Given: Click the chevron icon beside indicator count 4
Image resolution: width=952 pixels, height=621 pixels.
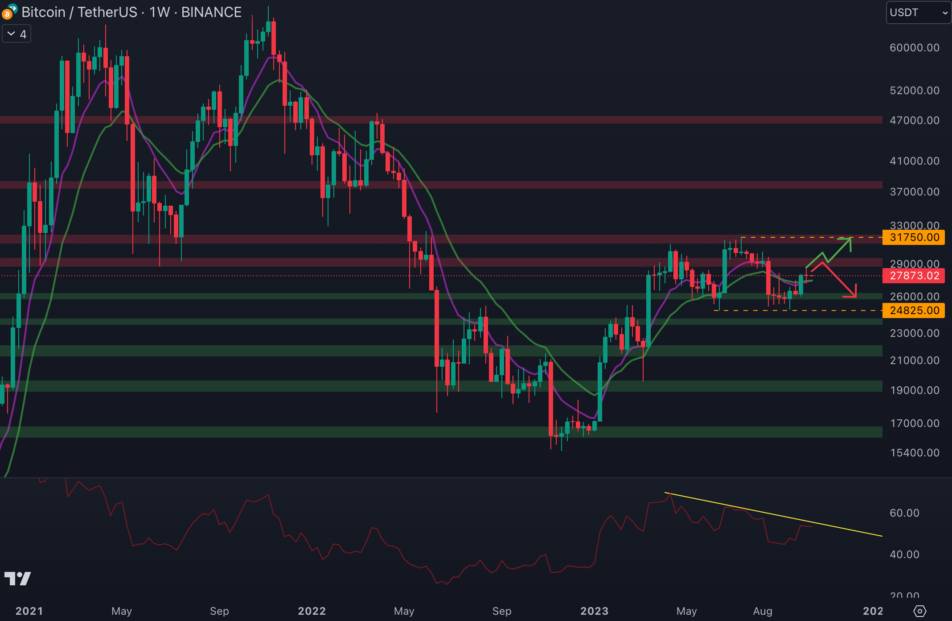Looking at the screenshot, I should pyautogui.click(x=11, y=34).
